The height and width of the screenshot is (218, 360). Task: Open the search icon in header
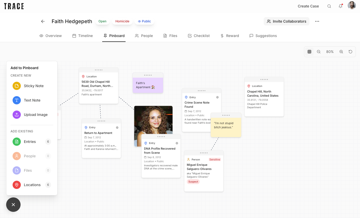point(329,6)
